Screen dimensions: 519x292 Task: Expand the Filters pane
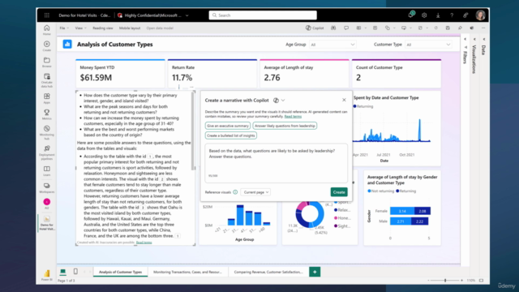coord(465,39)
